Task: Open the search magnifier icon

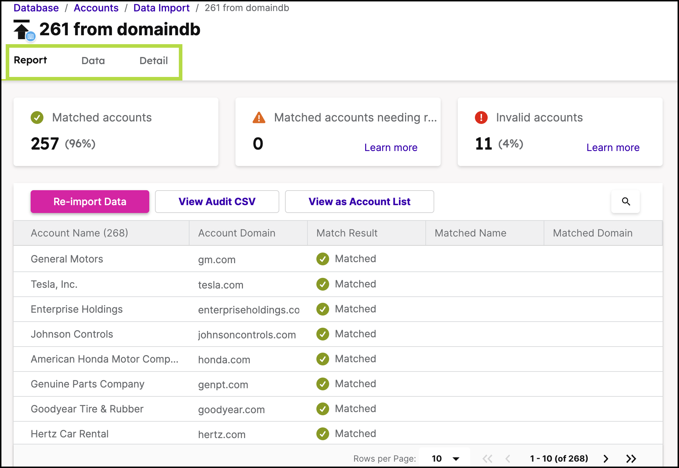Action: (x=626, y=202)
